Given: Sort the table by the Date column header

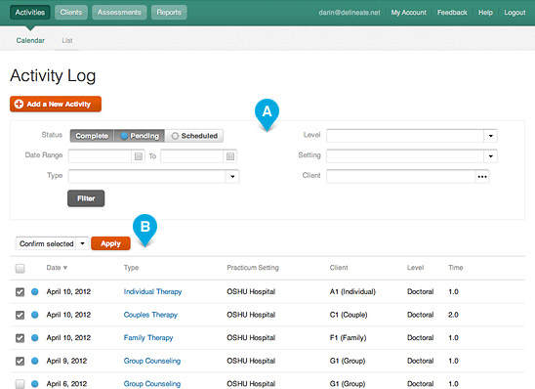Looking at the screenshot, I should tap(57, 268).
